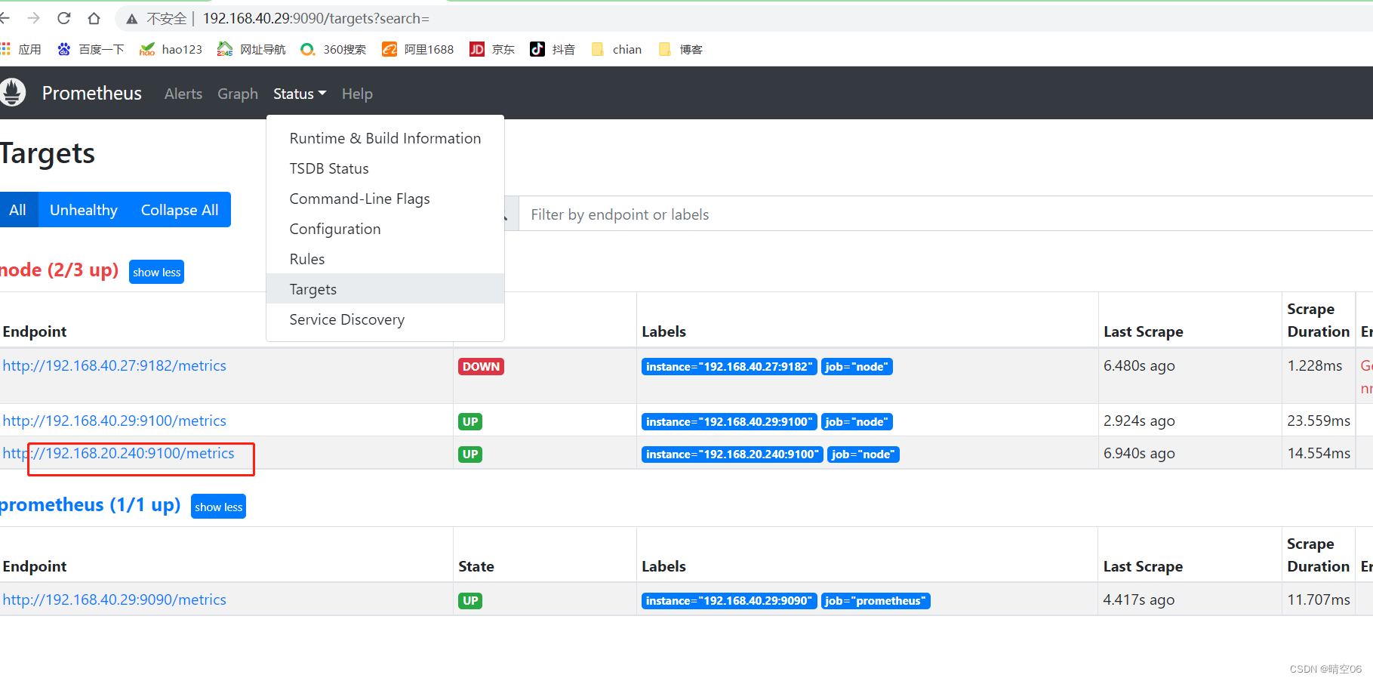Open the 360搜索 bookmark
The image size is (1373, 681).
pyautogui.click(x=332, y=49)
